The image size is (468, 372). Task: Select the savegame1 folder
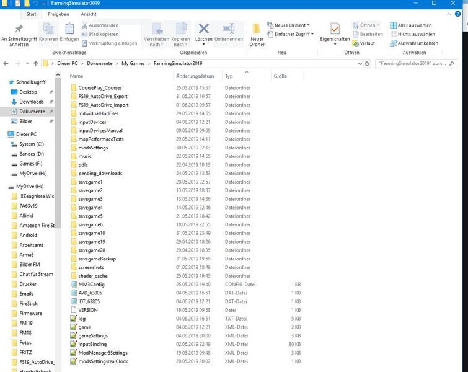(x=91, y=182)
